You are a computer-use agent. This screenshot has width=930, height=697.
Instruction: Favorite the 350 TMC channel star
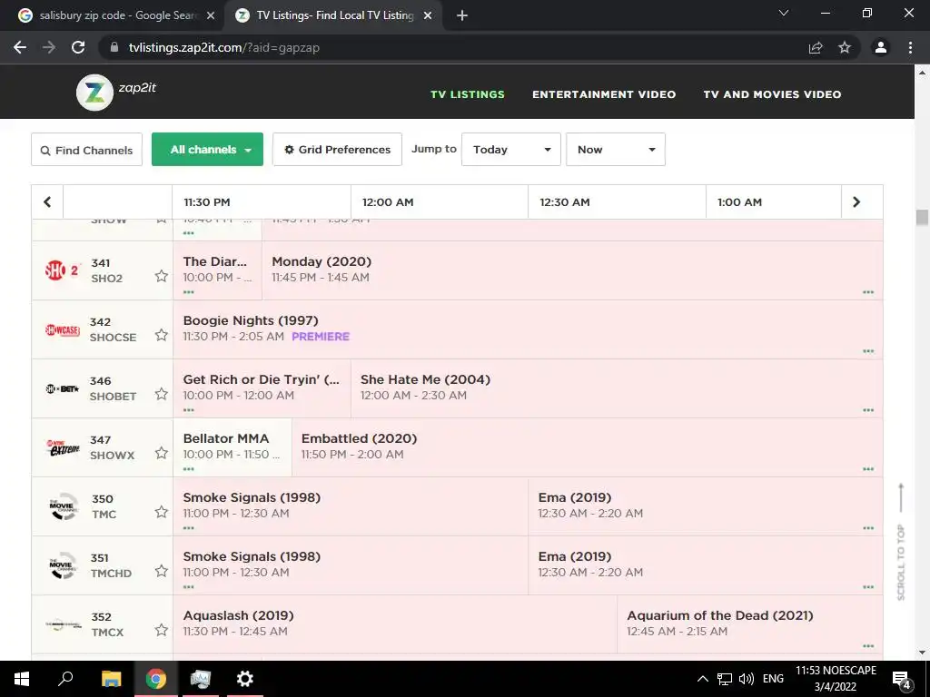click(162, 512)
